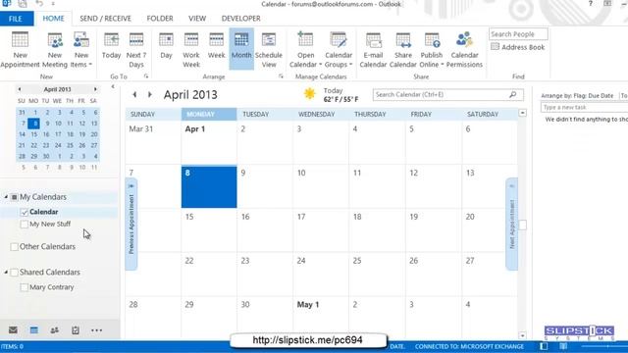Collapse the My Calendars group
The width and height of the screenshot is (628, 353).
point(6,197)
